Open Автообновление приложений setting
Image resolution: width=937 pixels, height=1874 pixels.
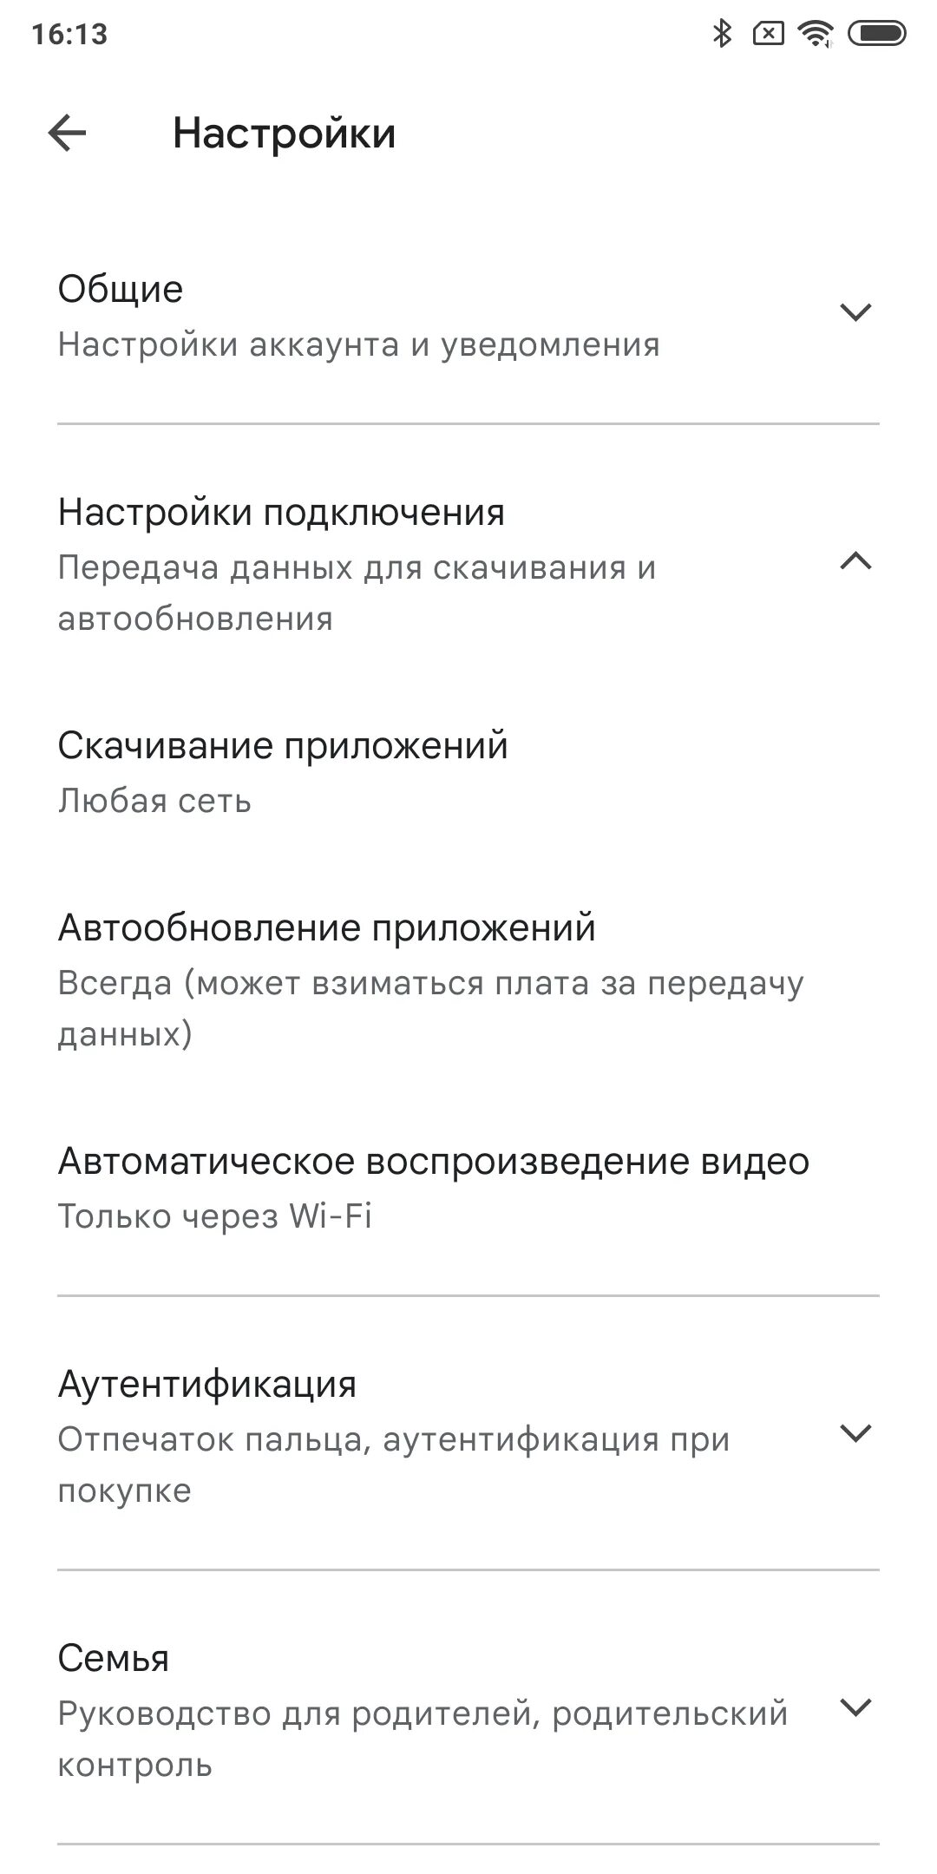468,980
